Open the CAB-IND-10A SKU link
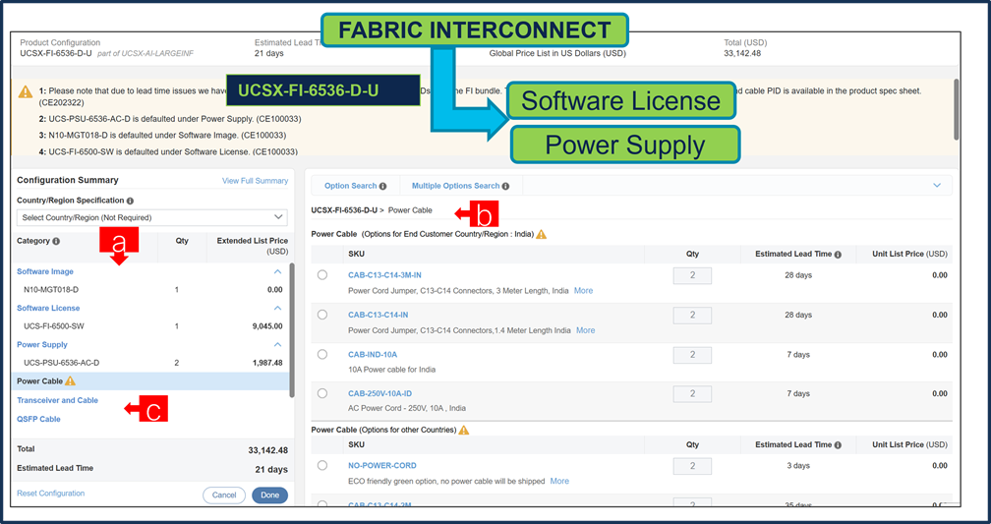Screen dimensions: 991x524 tap(373, 355)
